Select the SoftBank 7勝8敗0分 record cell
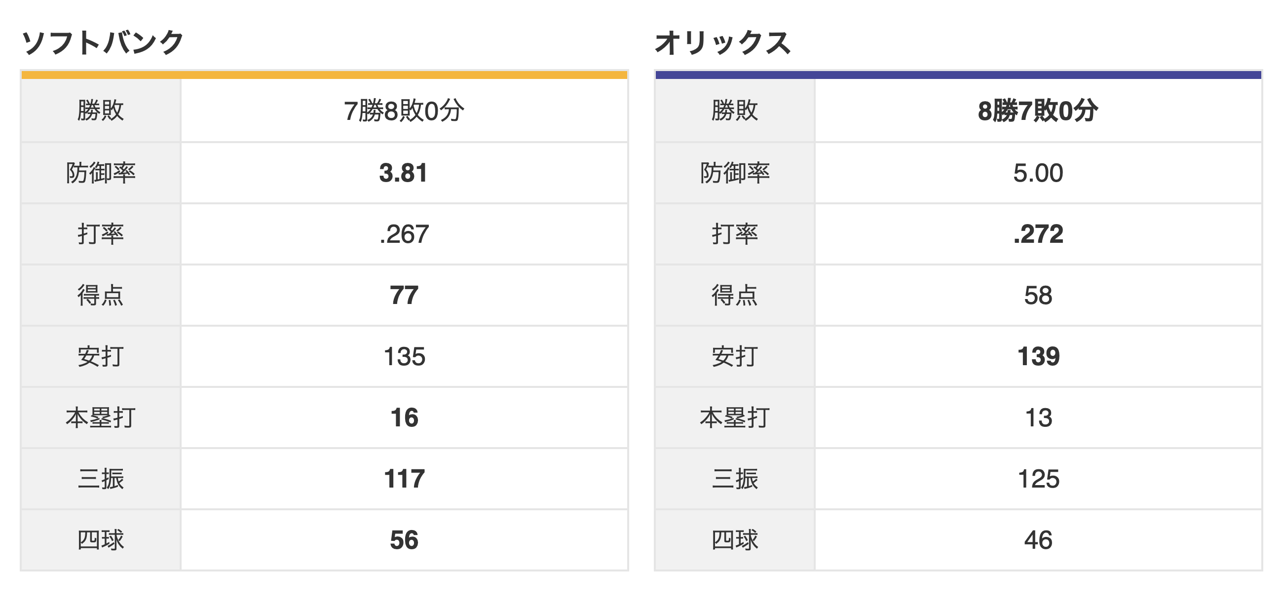 coord(404,111)
